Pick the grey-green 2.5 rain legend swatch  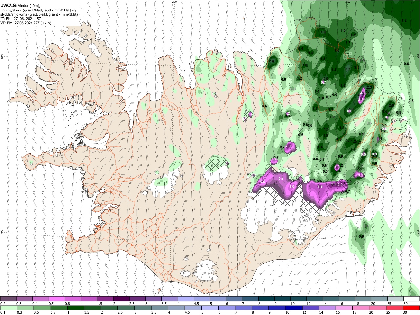click(126, 308)
